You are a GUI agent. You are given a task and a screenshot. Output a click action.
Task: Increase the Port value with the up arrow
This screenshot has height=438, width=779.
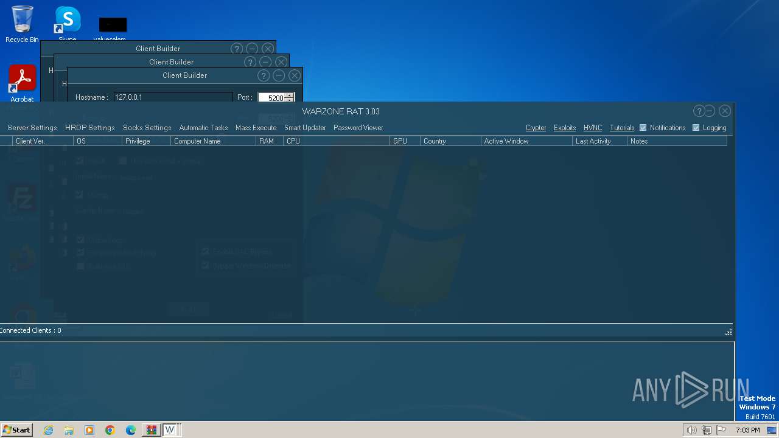point(290,95)
